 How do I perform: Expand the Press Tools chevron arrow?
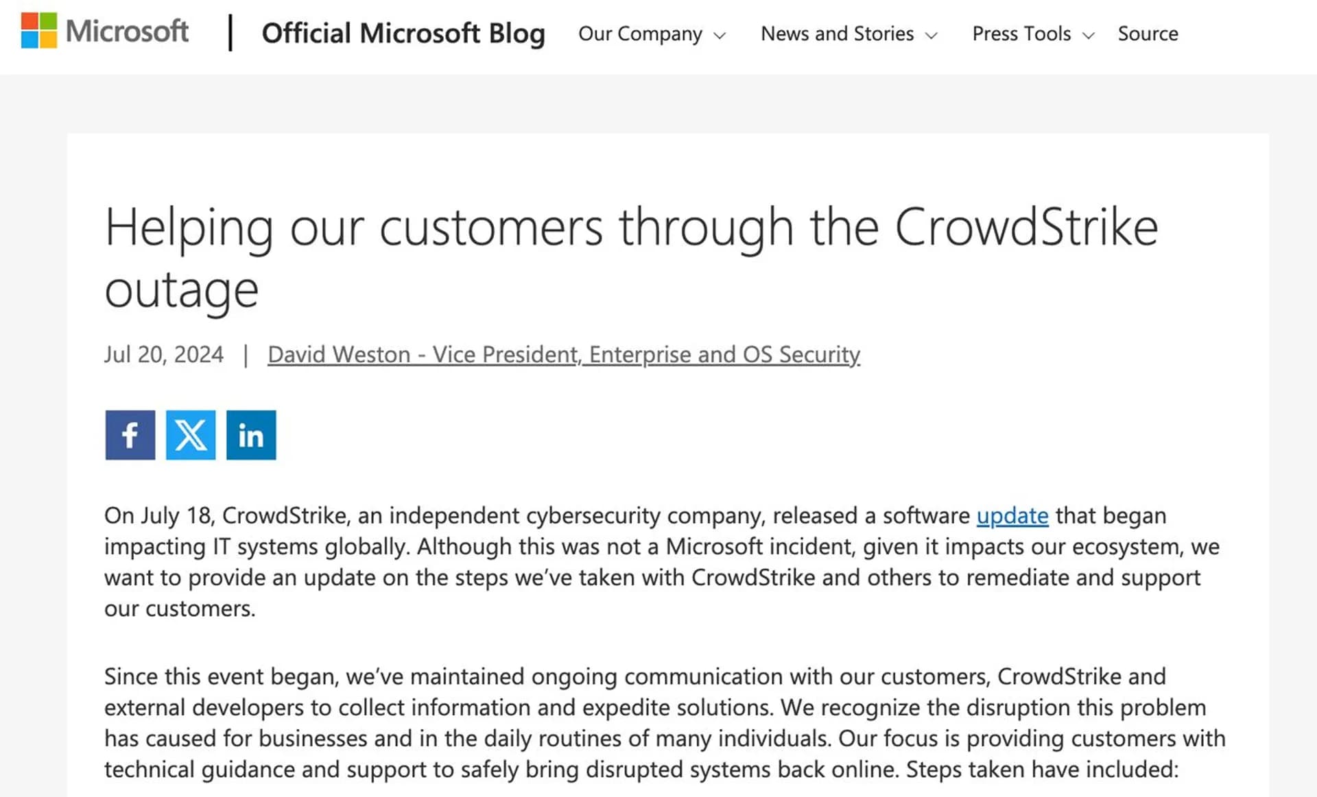point(1089,36)
